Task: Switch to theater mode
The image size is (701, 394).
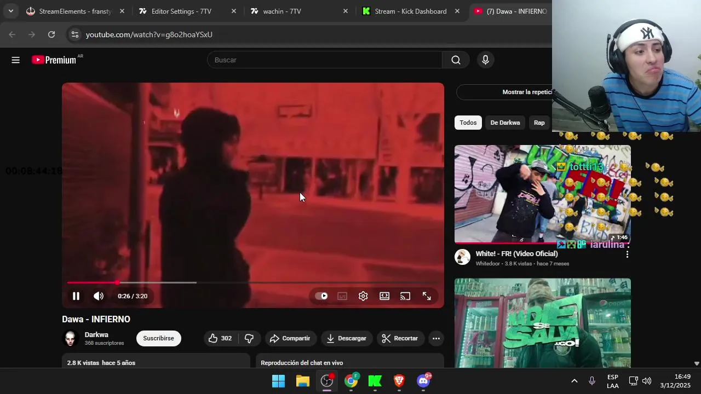Action: (x=384, y=296)
